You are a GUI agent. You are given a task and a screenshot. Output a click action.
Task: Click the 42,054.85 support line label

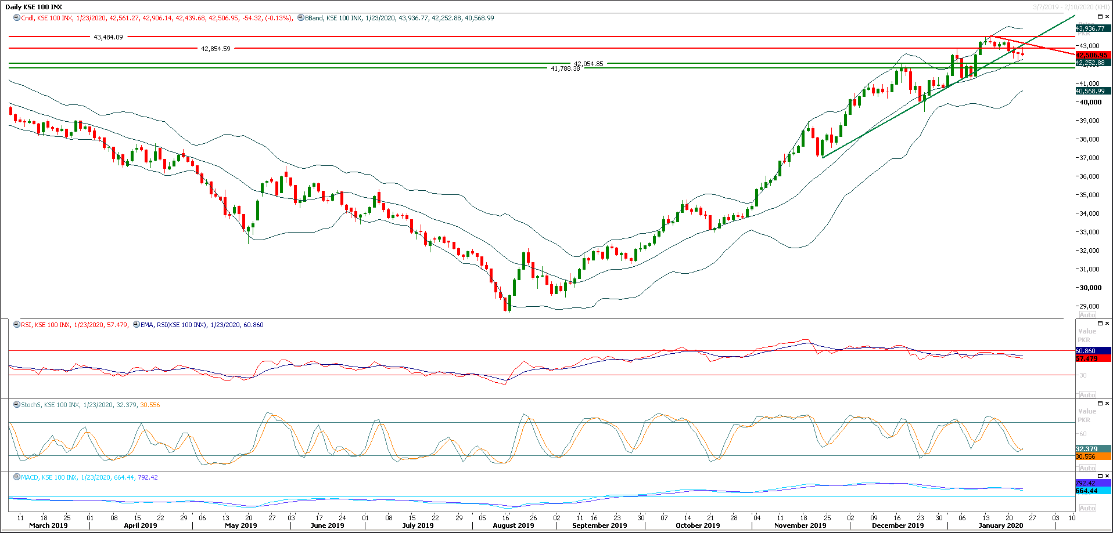coord(588,64)
